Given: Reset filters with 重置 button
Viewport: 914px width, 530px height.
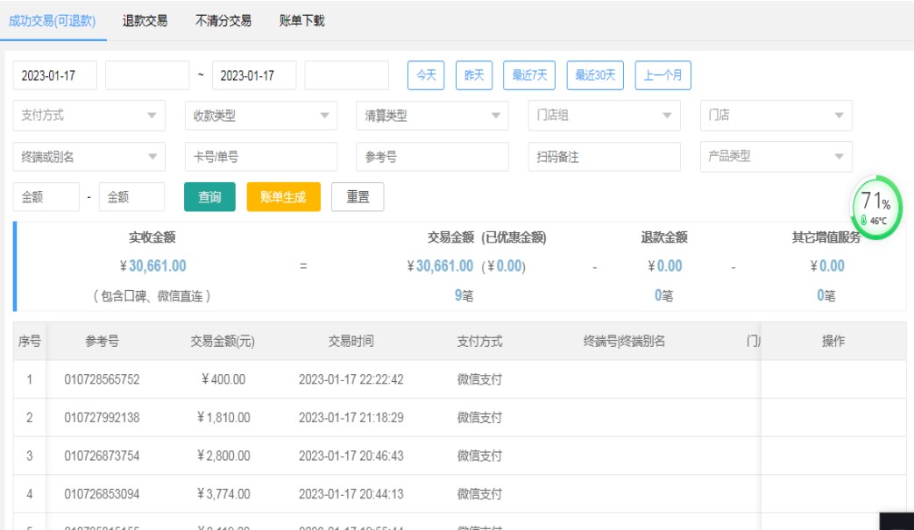Looking at the screenshot, I should pos(358,197).
